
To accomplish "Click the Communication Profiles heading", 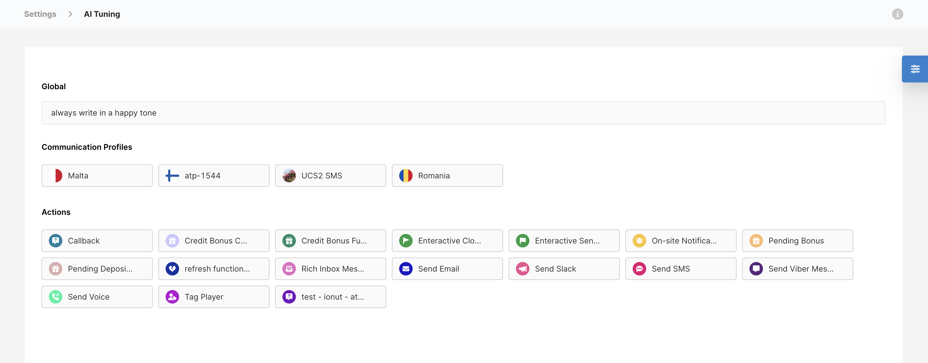I will [x=87, y=147].
